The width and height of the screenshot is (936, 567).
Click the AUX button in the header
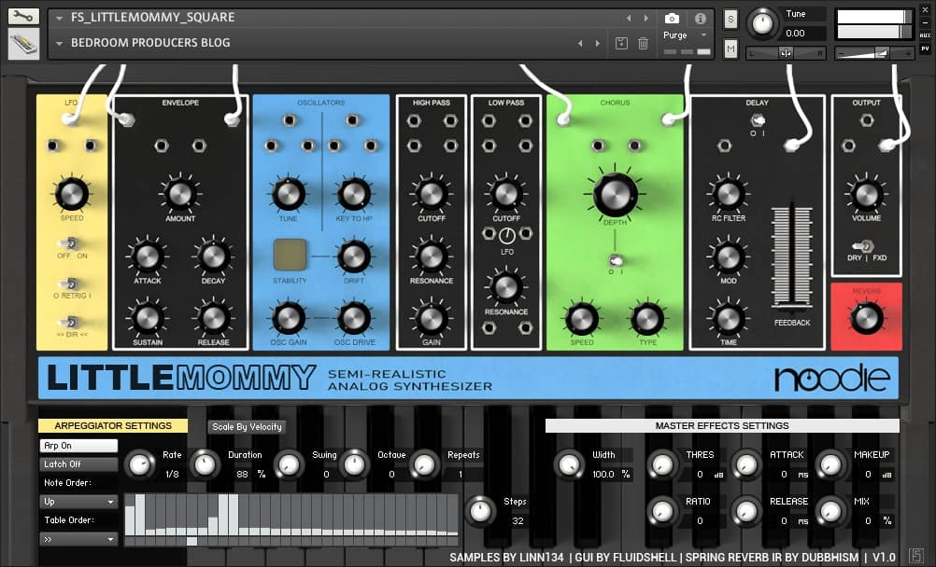click(925, 35)
